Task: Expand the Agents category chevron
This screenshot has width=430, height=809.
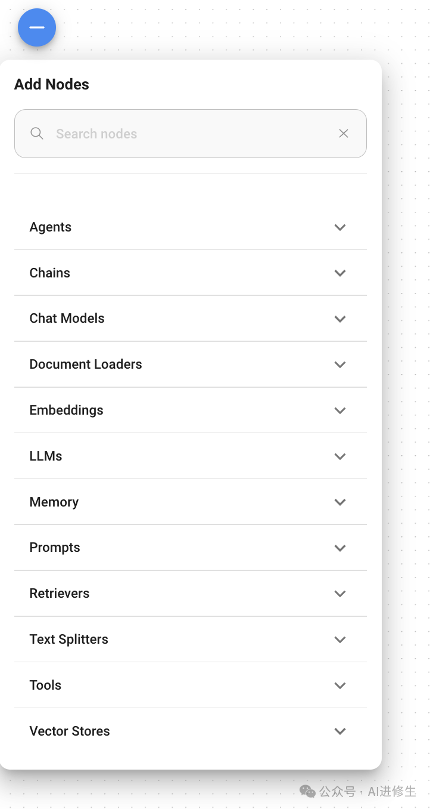Action: (x=340, y=227)
